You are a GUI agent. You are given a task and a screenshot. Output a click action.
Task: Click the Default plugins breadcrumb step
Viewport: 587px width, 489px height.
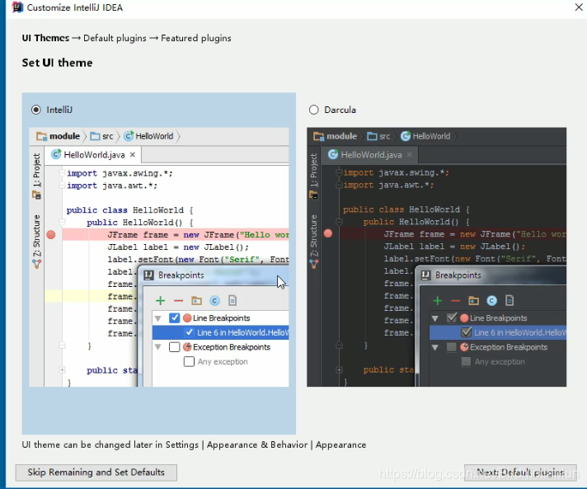pyautogui.click(x=115, y=38)
